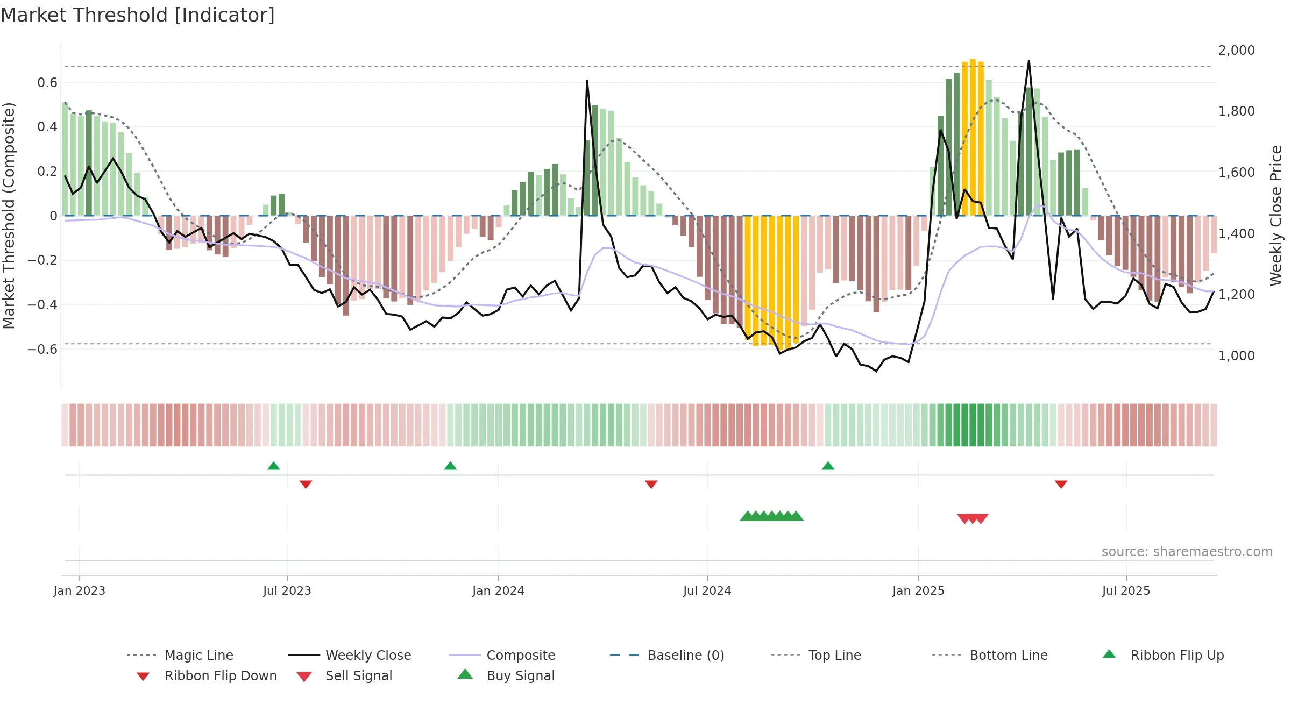Viewport: 1291px width, 726px height.
Task: Click the 0.6 left axis tick
Action: pyautogui.click(x=47, y=83)
